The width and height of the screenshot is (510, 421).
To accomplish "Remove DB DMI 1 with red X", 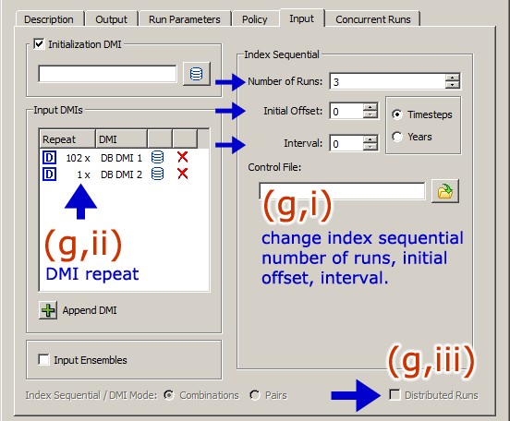I will tap(182, 157).
